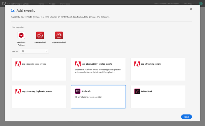Click the Adobe Stock St icon
This screenshot has height=126, width=205.
click(137, 91)
